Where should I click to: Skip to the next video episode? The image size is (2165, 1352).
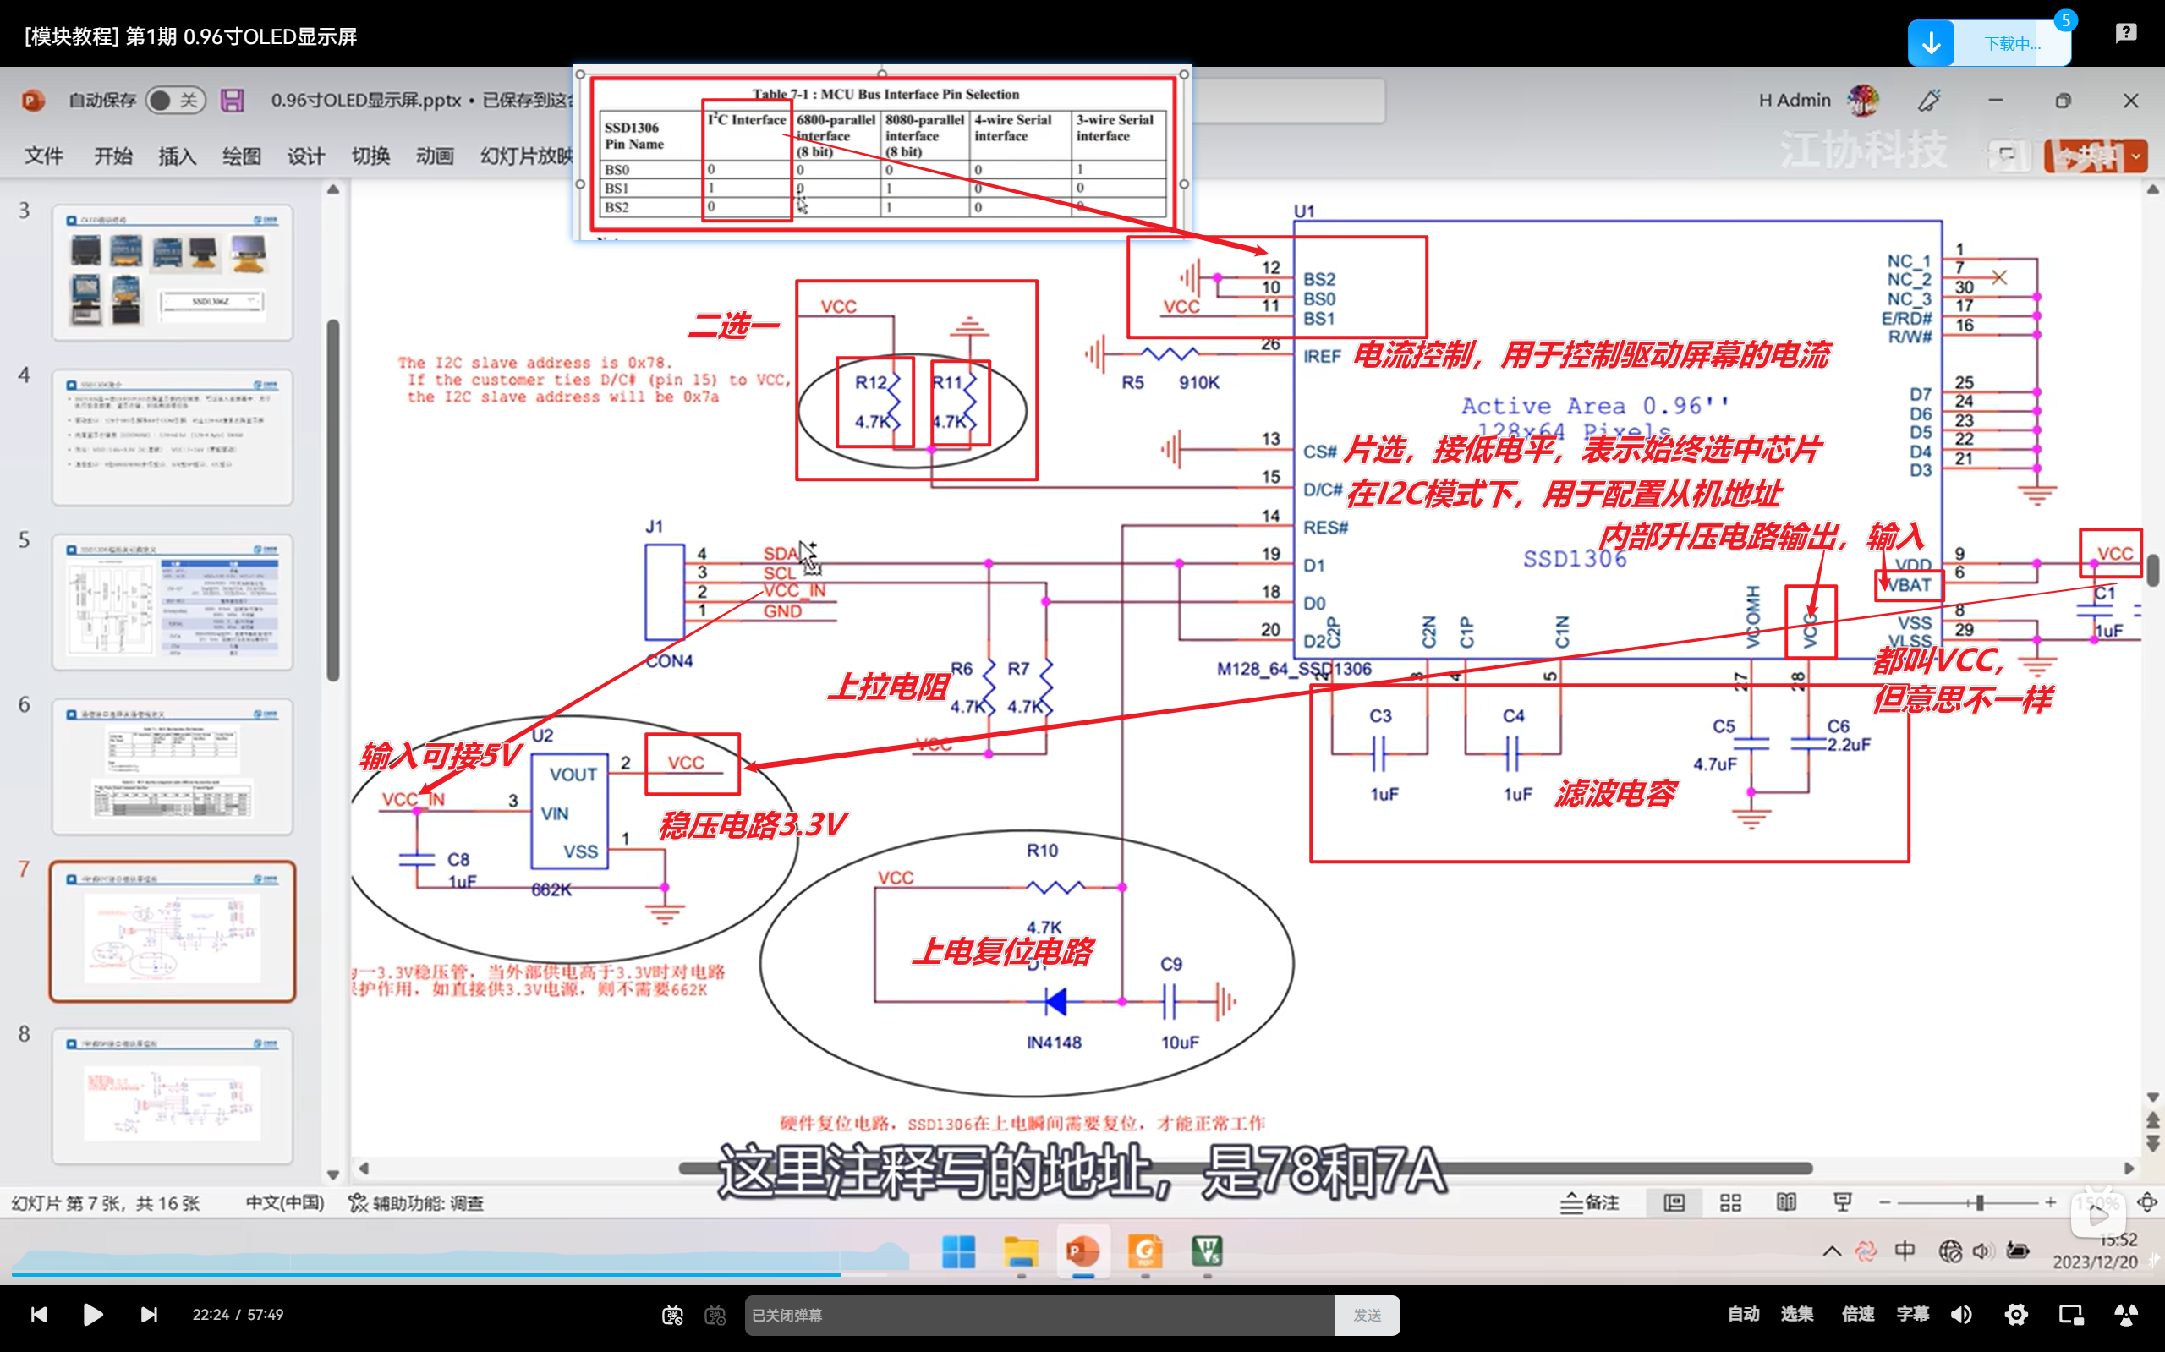pos(150,1315)
